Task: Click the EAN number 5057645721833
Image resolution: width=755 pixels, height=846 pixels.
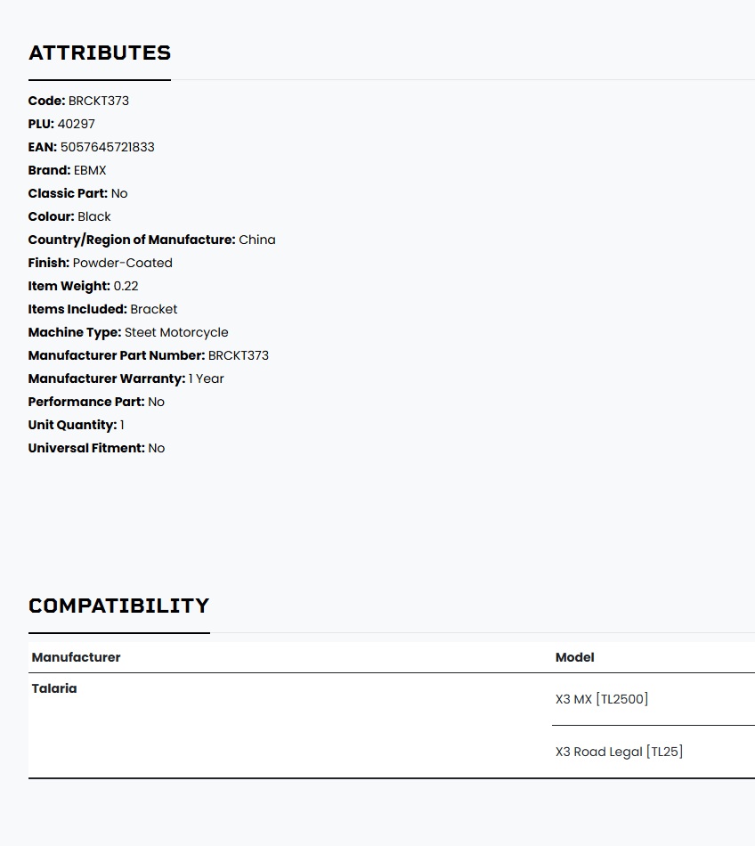Action: coord(108,147)
